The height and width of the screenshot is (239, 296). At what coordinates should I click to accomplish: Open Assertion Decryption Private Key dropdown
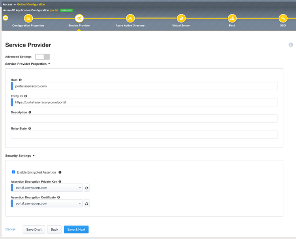[47, 188]
